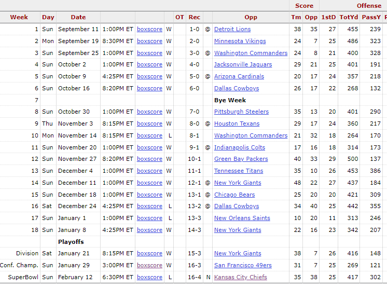Click New York Giants link in week 18

coord(238,230)
